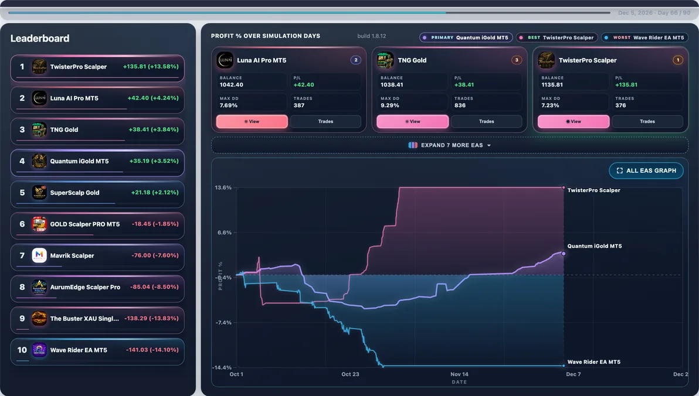
Task: Select WORST Wave Rider EA MT5 pill
Action: tap(644, 38)
